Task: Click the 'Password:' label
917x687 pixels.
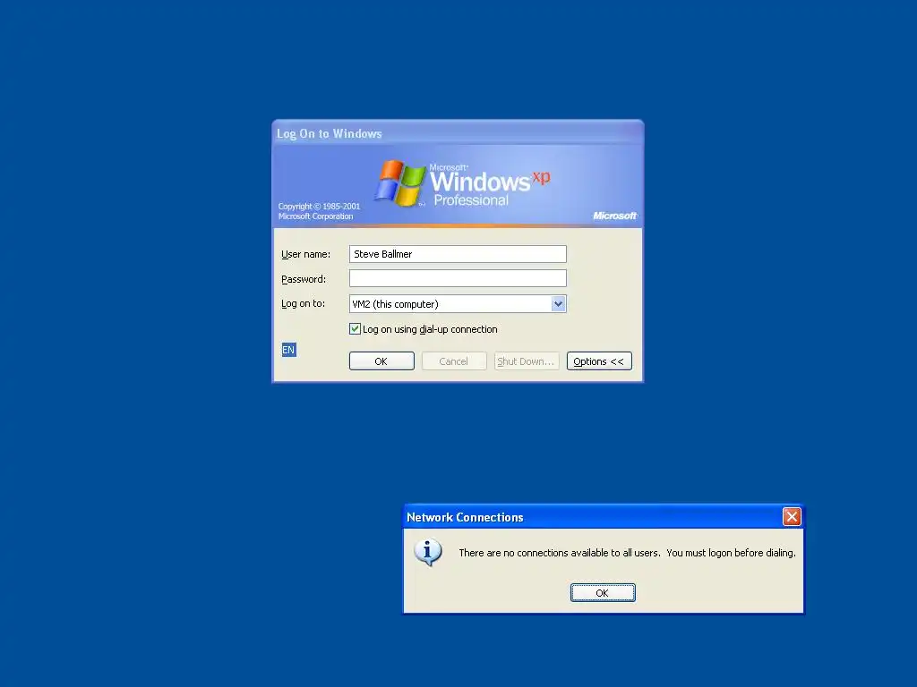Action: coord(304,279)
